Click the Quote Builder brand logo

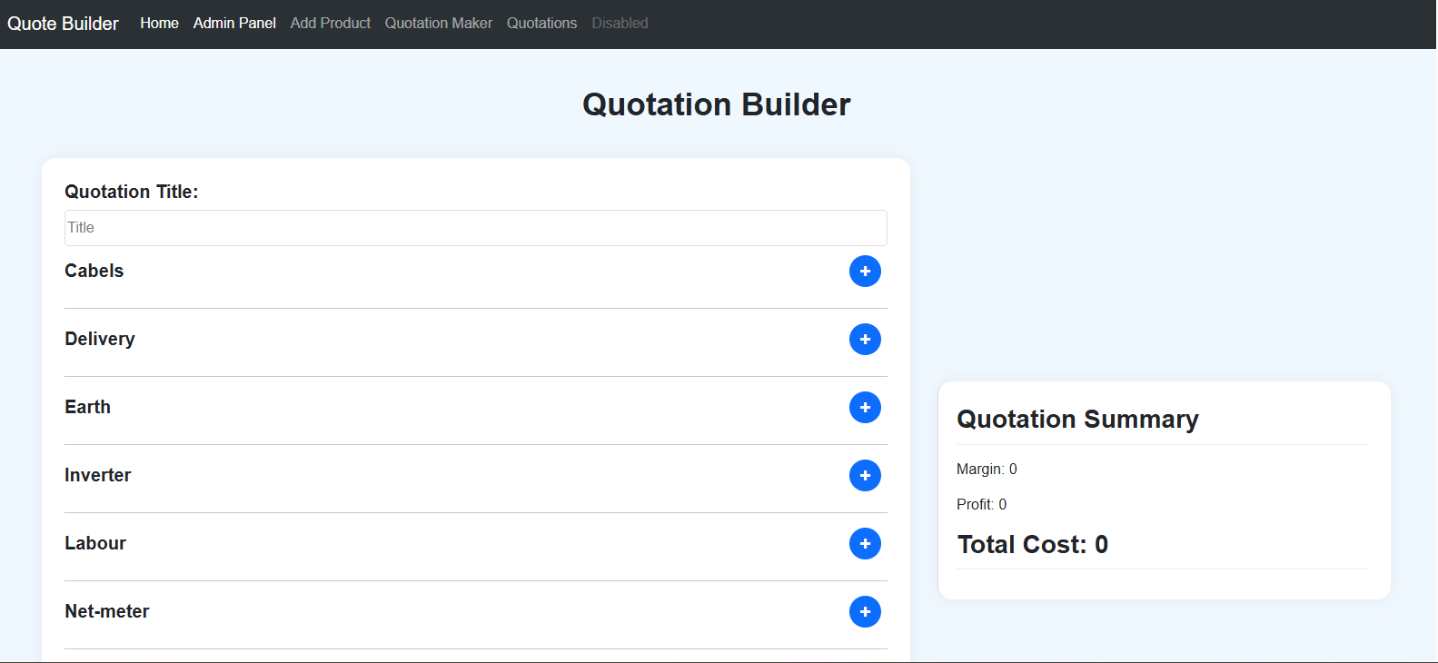coord(63,24)
